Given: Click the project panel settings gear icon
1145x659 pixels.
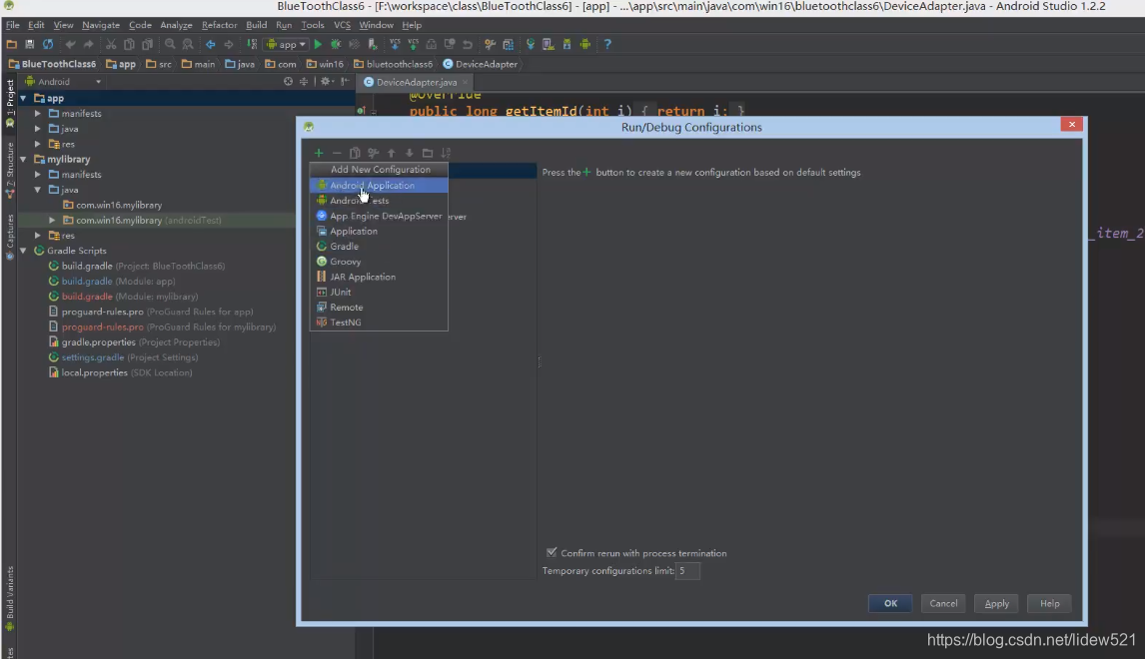Looking at the screenshot, I should coord(326,82).
